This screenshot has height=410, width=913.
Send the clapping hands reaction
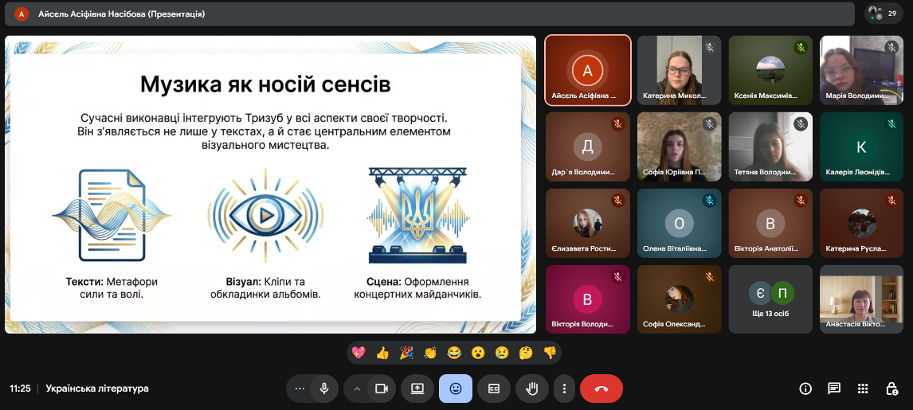(430, 353)
